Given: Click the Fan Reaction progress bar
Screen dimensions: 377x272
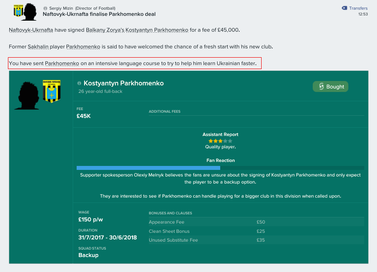Looking at the screenshot, I should click(x=220, y=168).
